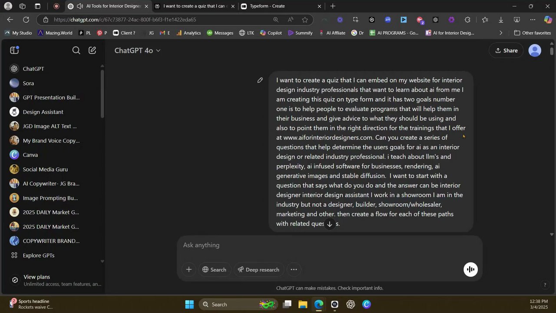Screen dimensions: 556x313
Task: Click the Share button
Action: [506, 50]
